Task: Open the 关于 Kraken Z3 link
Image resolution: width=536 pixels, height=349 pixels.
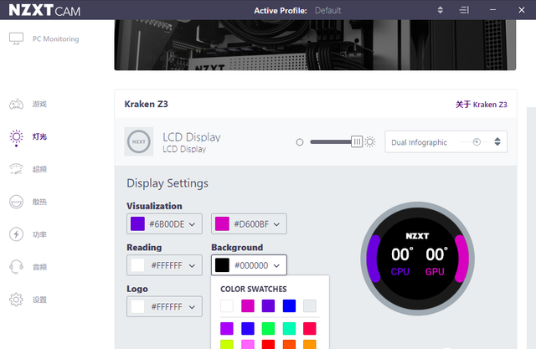Action: tap(482, 105)
